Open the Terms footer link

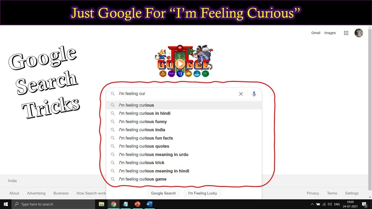(332, 193)
